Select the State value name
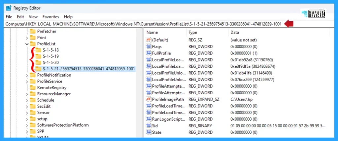The width and height of the screenshot is (338, 141). tap(157, 132)
